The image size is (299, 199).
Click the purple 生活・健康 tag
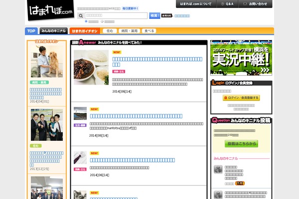point(80,125)
